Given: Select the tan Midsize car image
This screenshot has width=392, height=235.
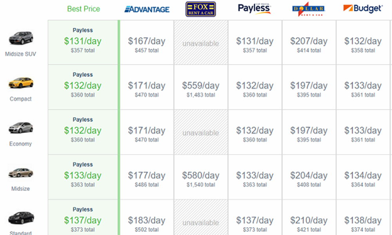Looking at the screenshot, I should [x=21, y=173].
